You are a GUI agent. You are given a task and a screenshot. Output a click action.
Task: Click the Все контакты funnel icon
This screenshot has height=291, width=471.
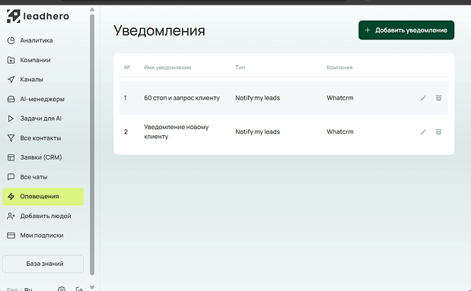click(x=11, y=138)
